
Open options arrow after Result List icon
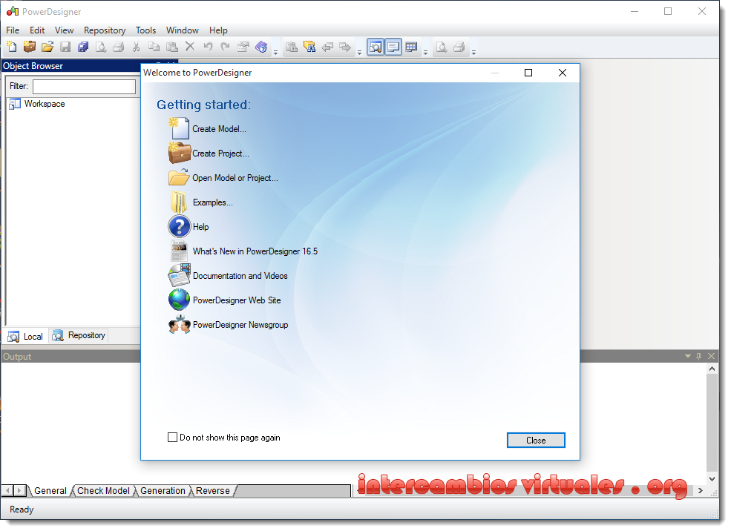425,52
